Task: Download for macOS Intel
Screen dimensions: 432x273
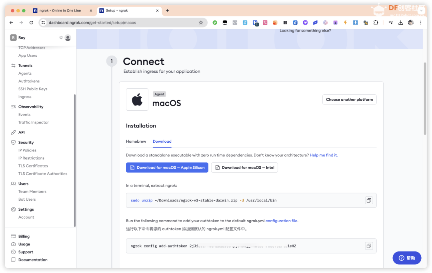Action: (244, 167)
